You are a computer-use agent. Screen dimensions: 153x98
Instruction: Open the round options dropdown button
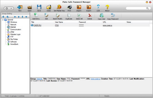9,8
